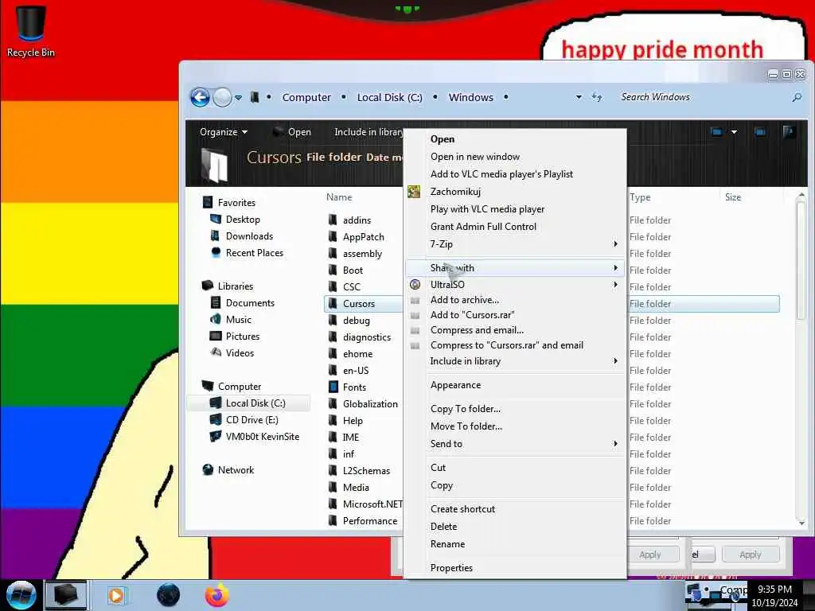Click the refresh icon beside the address bar
The image size is (815, 611).
[597, 97]
